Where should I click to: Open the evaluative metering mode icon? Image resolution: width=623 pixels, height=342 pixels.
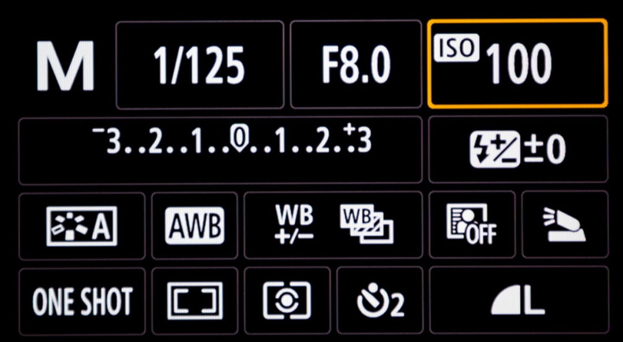click(x=287, y=300)
